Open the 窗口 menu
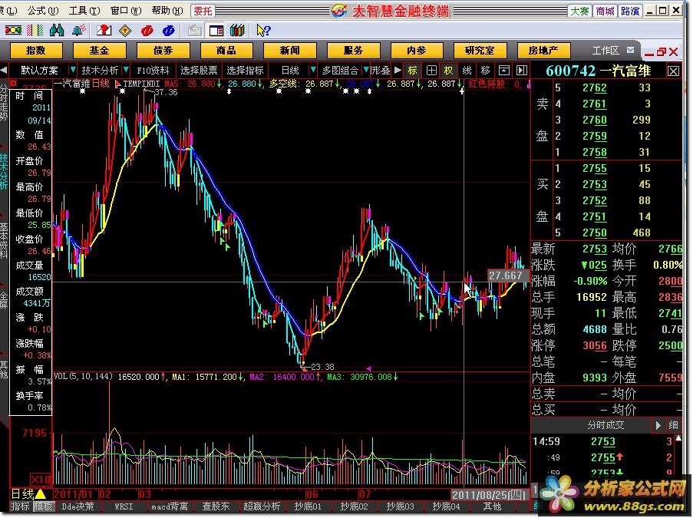 click(x=126, y=11)
